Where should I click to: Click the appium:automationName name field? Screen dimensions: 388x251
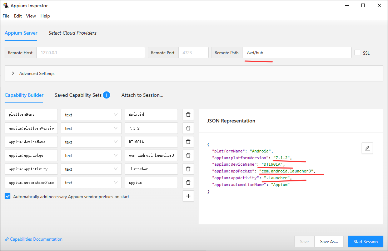[x=31, y=182]
